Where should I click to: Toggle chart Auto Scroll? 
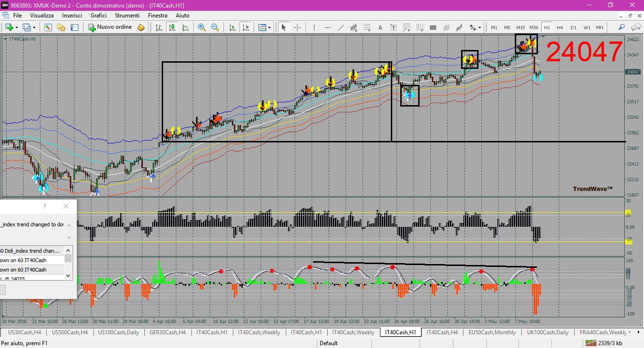(232, 27)
